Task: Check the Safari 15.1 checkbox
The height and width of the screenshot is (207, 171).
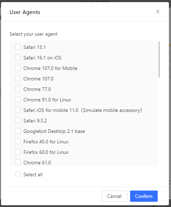Action: (x=18, y=47)
